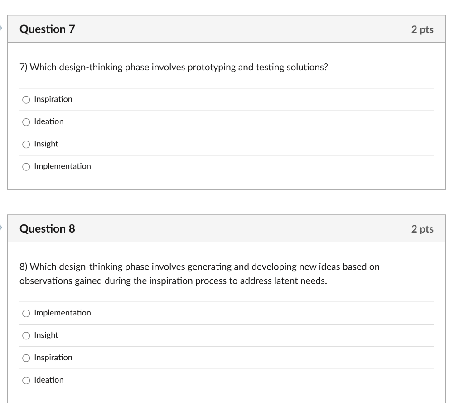Viewport: 464px width, 412px height.
Task: Select Implementation answer in Question 8
Action: [26, 313]
